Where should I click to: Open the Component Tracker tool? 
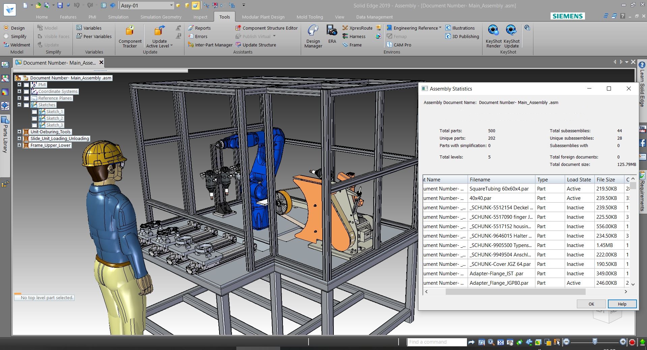click(x=130, y=36)
